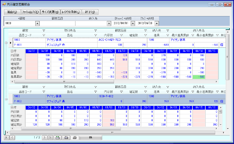Click the row selector arrow of P-001 record
234x144 pixels.
pos(11,43)
